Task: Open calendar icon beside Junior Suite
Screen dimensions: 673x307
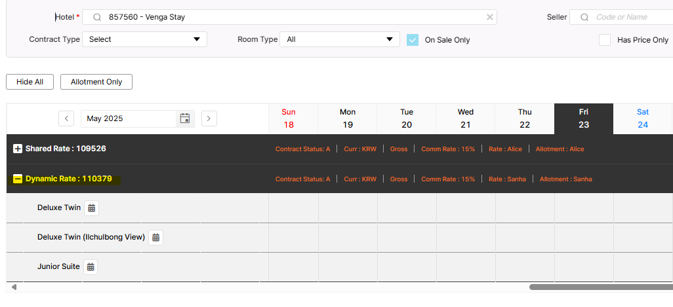Action: 91,267
